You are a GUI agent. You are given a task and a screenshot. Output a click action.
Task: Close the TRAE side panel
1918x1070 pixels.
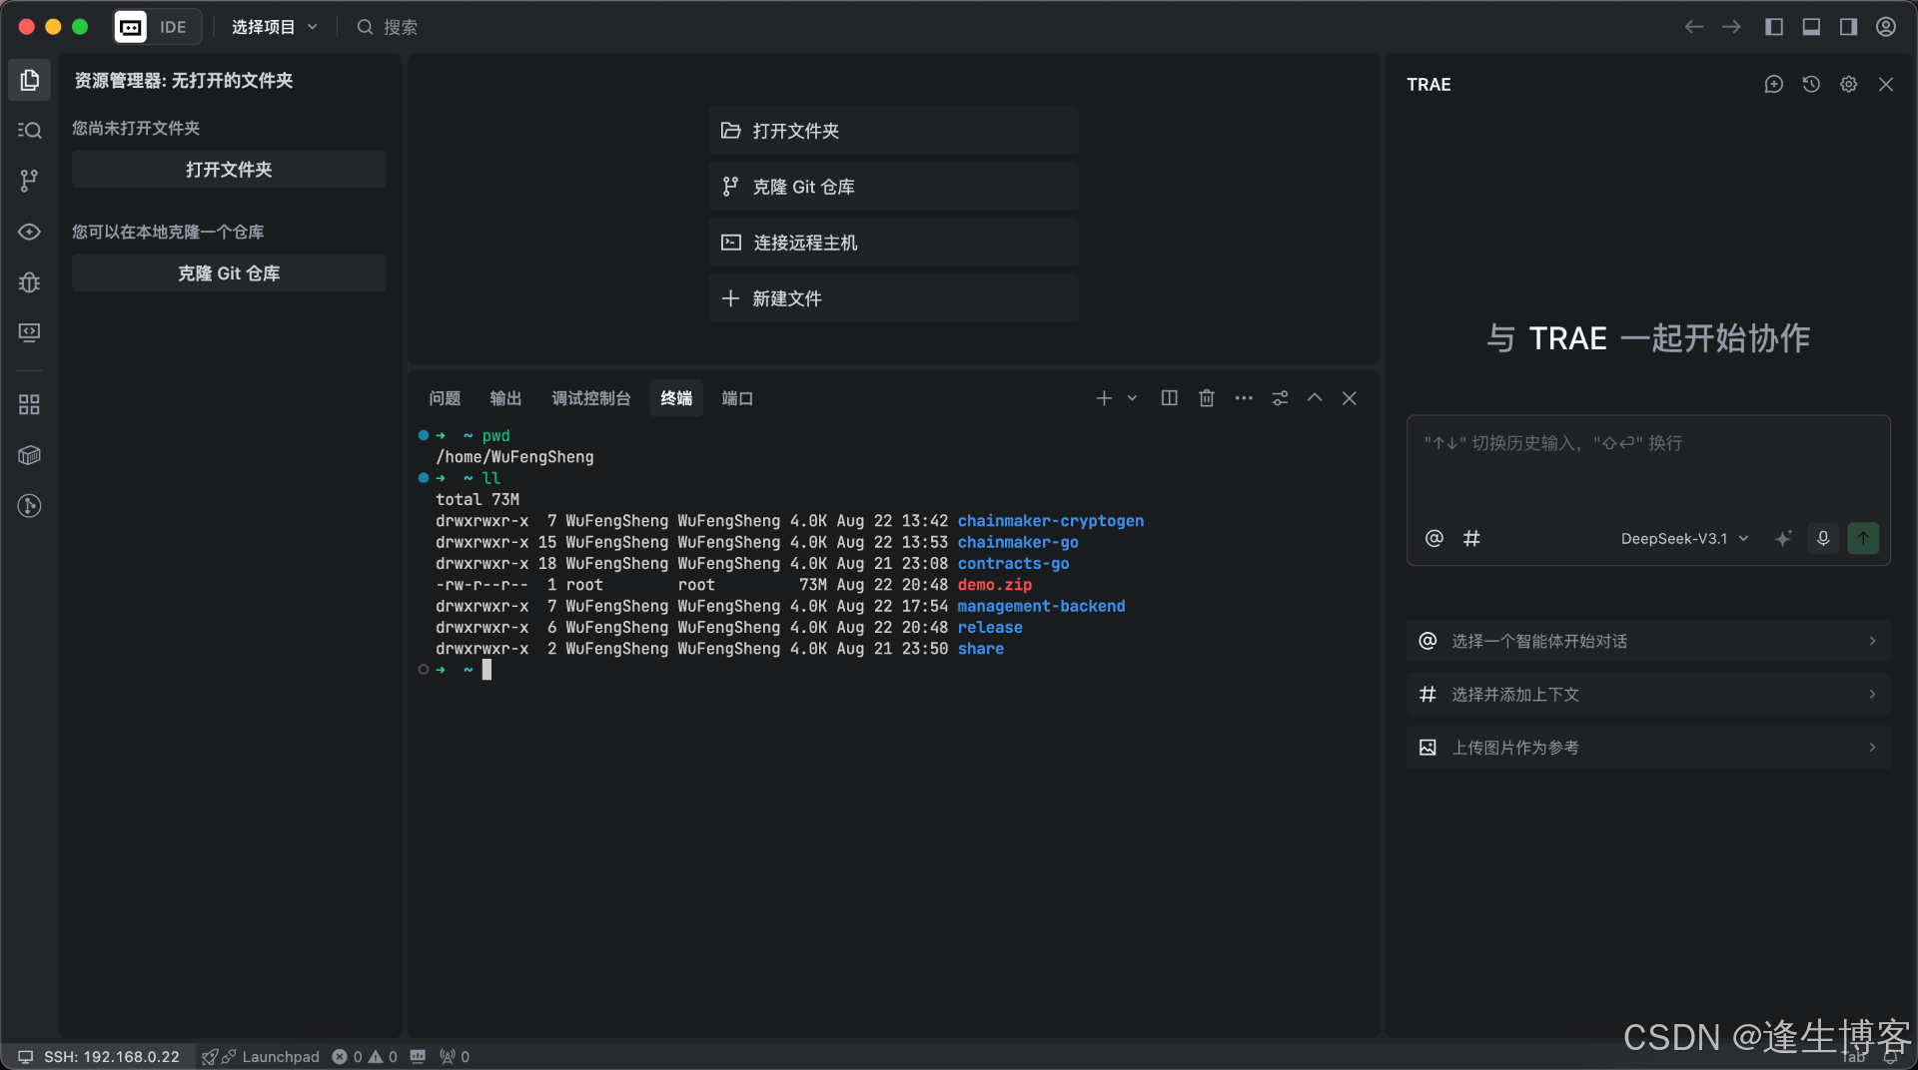click(x=1886, y=85)
